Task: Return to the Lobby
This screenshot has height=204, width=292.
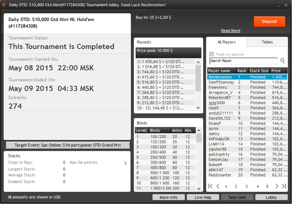Action: point(271,197)
